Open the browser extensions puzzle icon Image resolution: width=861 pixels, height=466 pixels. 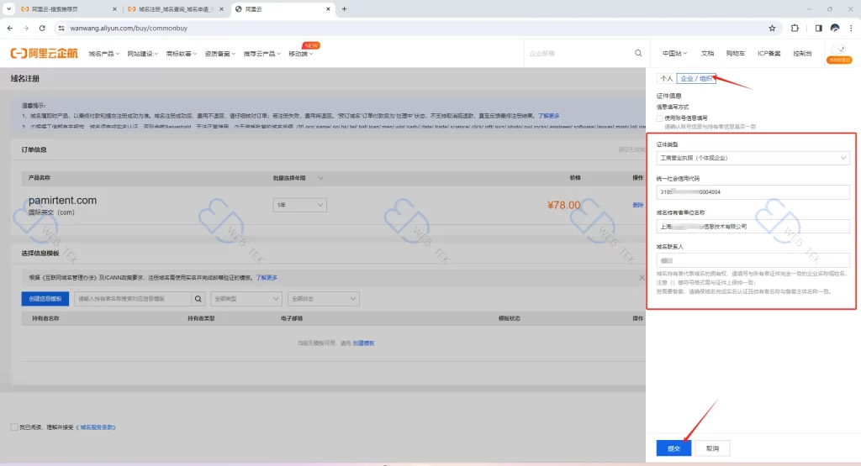click(795, 28)
